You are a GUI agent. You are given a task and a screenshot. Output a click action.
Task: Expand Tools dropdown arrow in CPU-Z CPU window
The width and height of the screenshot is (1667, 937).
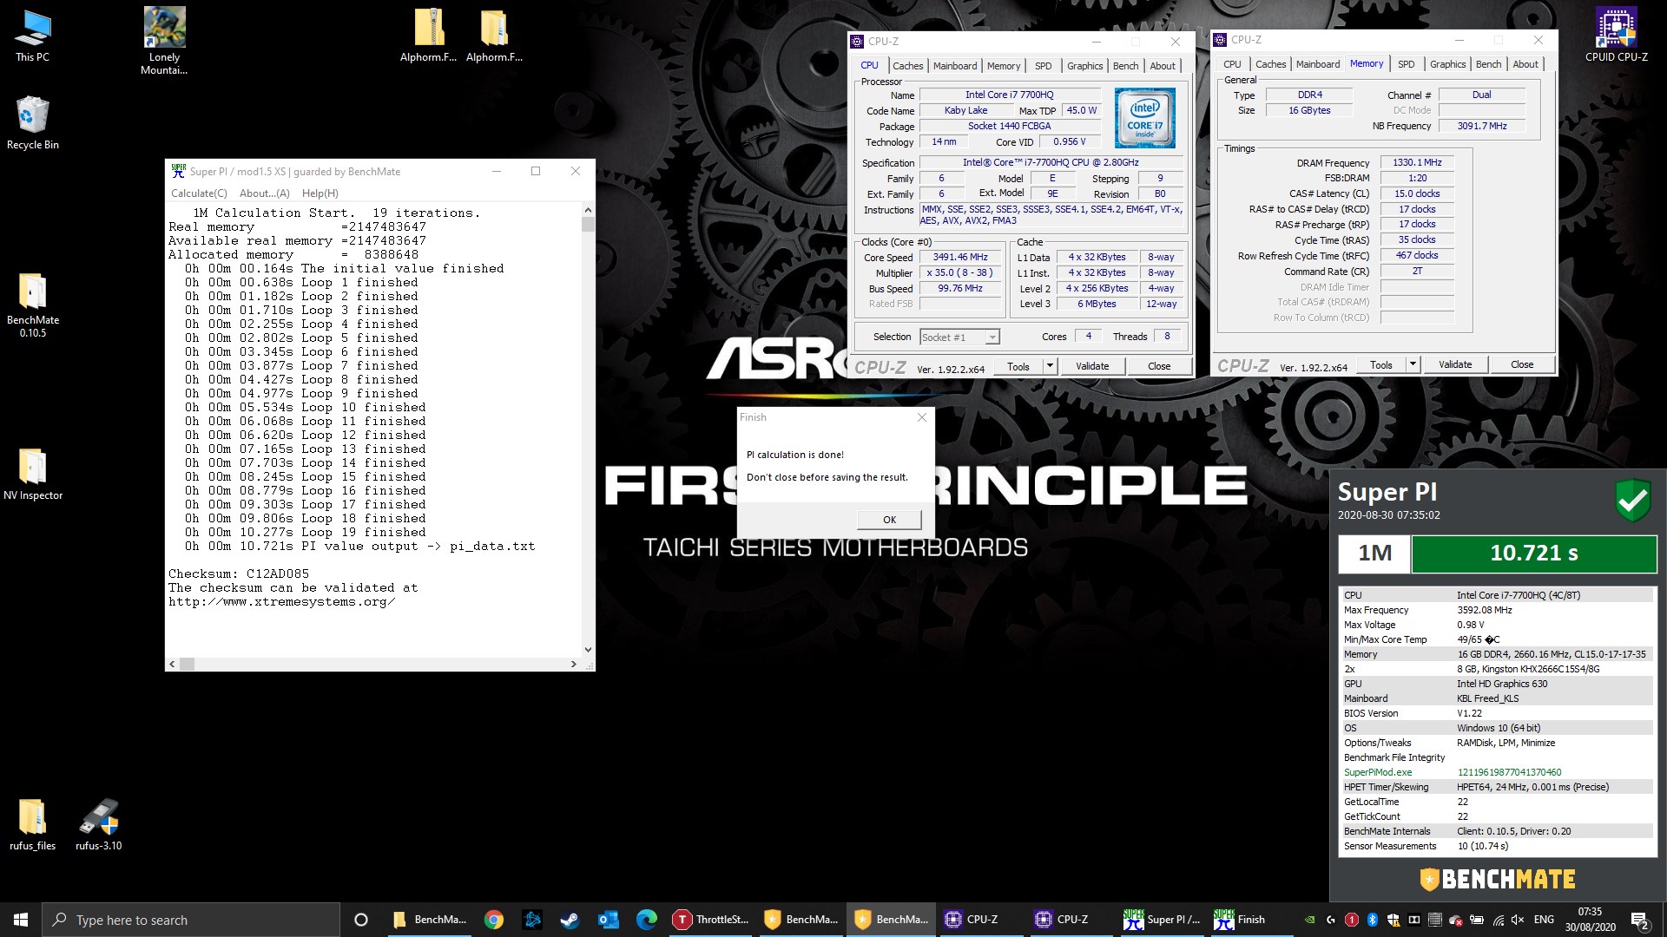click(1050, 366)
